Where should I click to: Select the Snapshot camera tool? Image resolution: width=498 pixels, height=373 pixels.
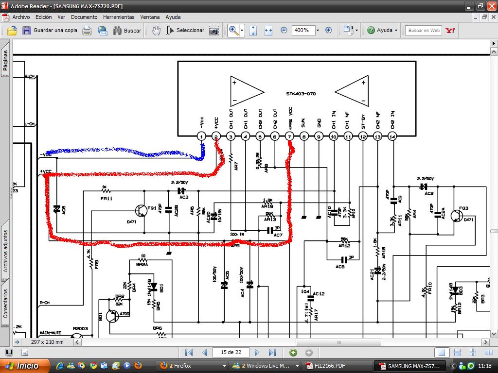tap(214, 31)
